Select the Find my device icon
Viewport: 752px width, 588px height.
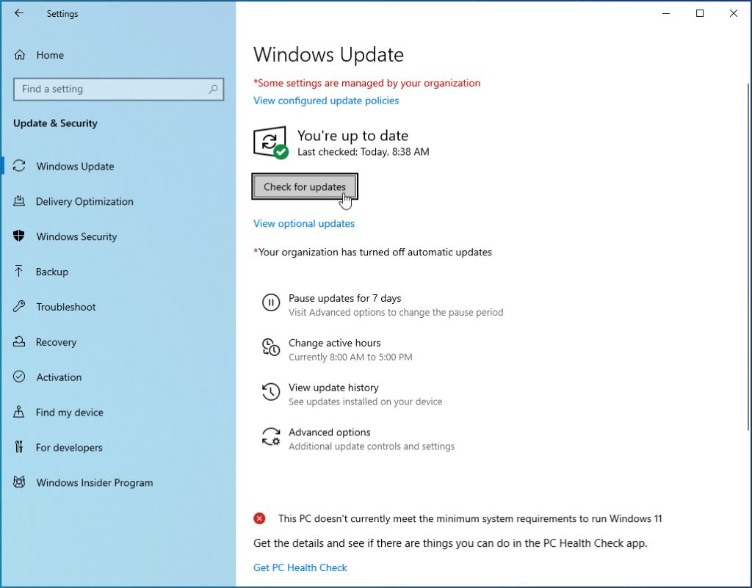coord(20,413)
